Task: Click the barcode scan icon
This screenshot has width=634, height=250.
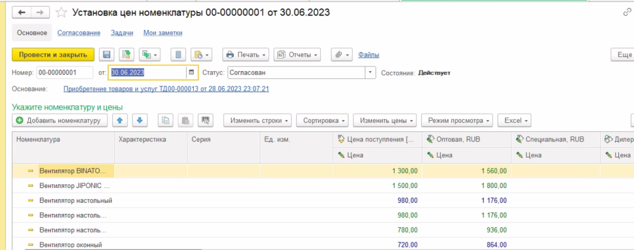Action: click(206, 120)
